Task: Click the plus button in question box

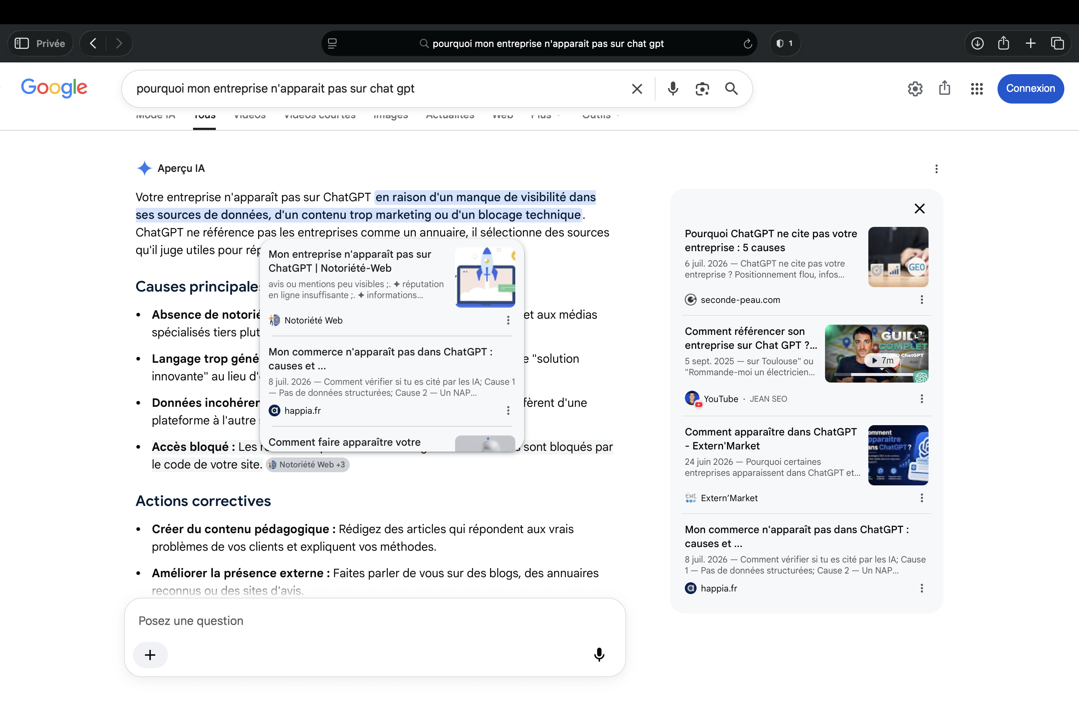Action: coord(150,655)
